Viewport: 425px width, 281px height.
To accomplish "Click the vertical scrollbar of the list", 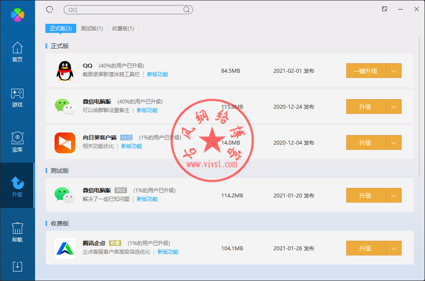I will point(419,106).
